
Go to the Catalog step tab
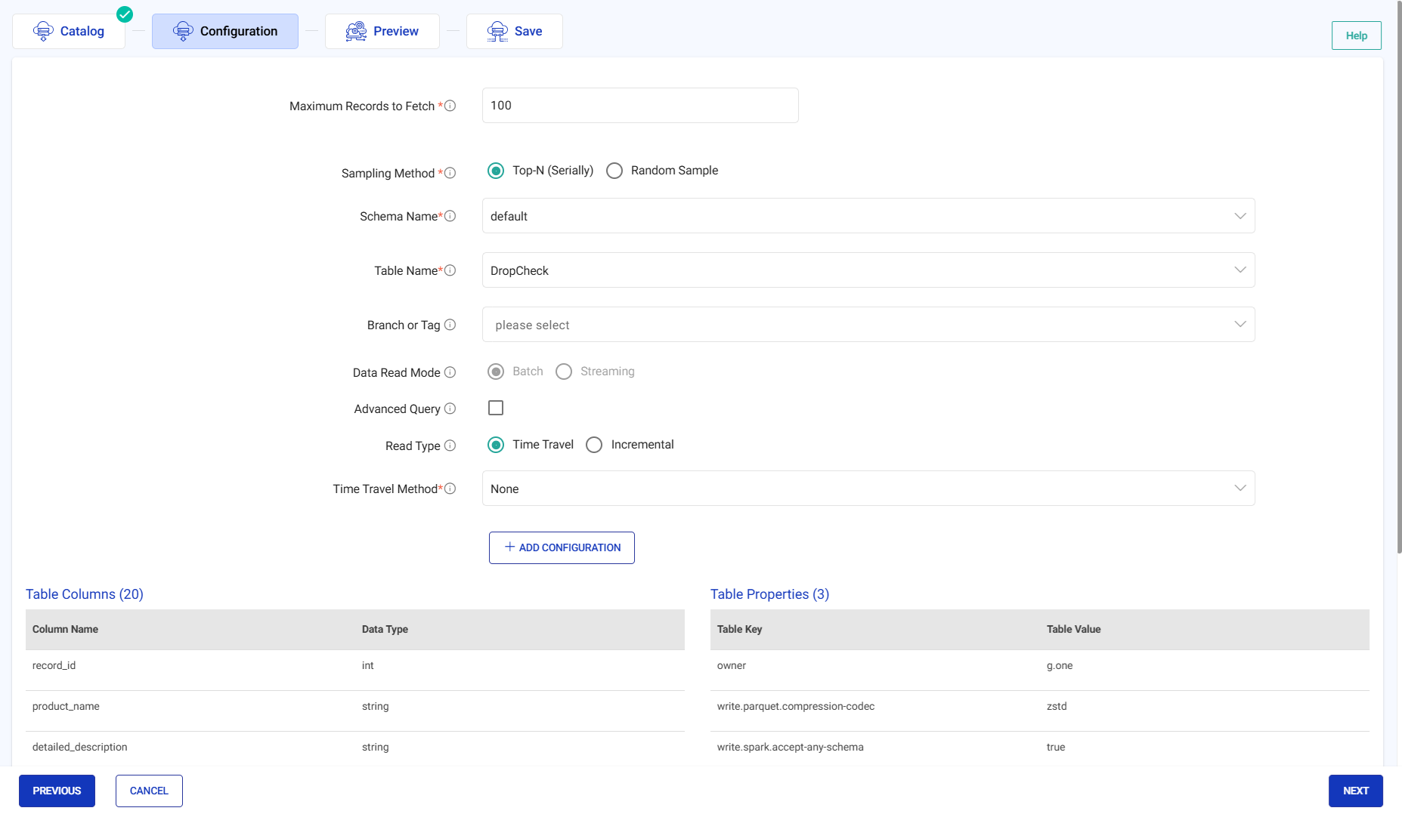[x=69, y=31]
